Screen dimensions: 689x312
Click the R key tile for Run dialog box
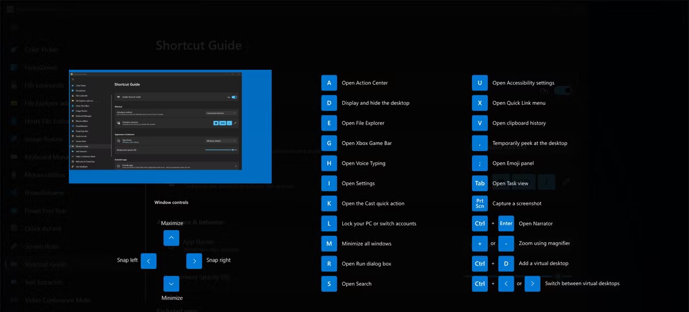[329, 263]
